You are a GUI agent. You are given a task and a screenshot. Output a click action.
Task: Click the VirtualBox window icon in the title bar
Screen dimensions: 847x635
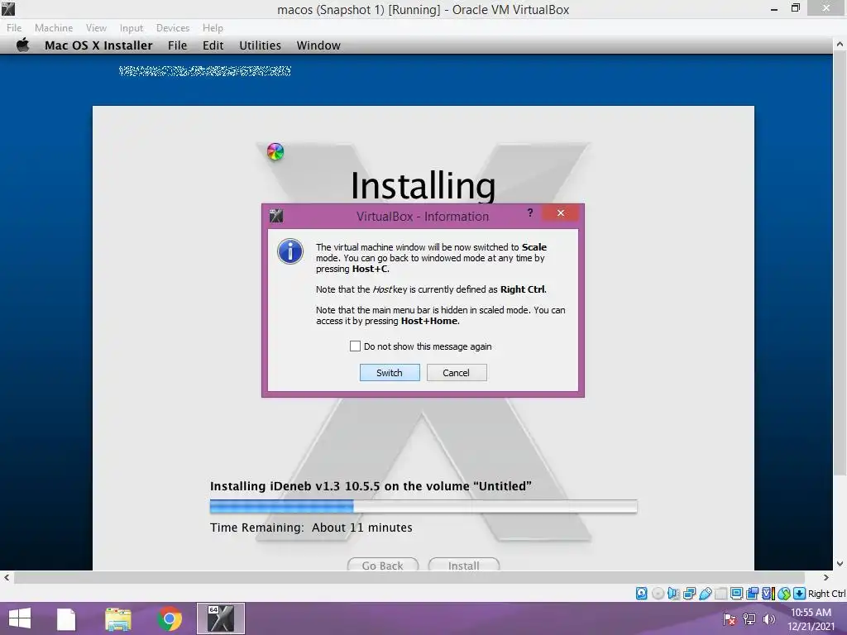8,8
